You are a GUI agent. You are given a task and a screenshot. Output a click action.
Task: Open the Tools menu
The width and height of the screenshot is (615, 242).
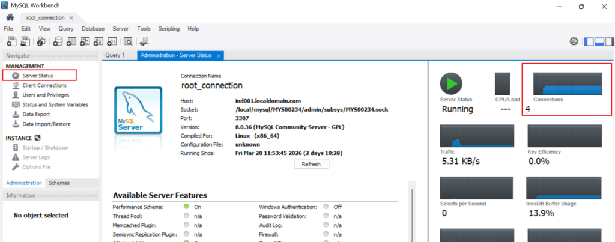[144, 29]
